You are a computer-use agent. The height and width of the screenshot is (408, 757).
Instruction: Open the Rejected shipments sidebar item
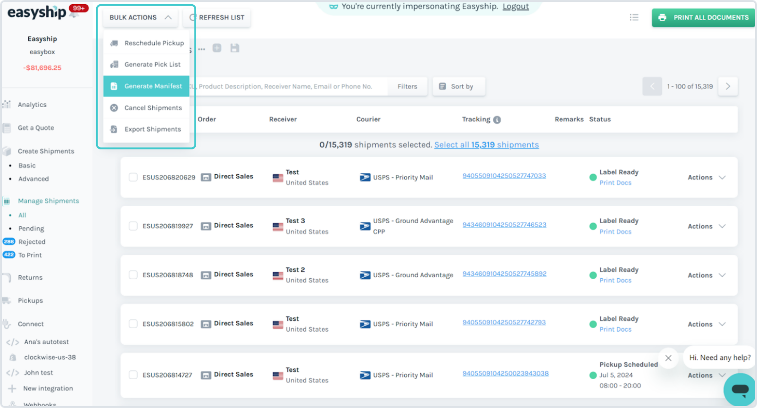point(32,242)
